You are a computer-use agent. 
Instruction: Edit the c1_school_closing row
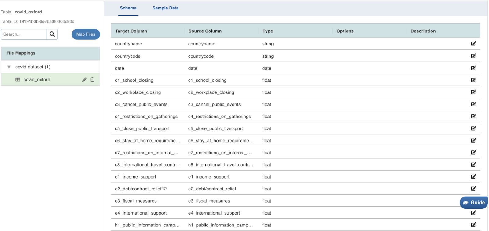click(x=473, y=80)
